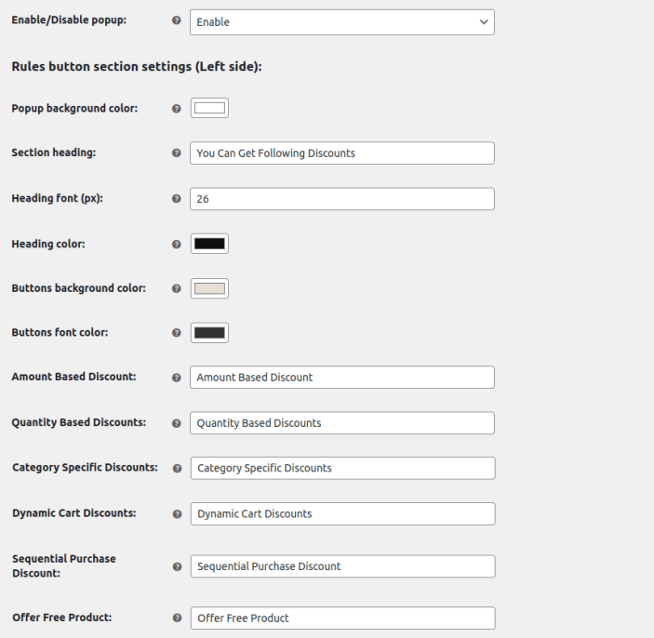Pick the Popup background color swatch
This screenshot has height=638, width=654.
coord(209,108)
